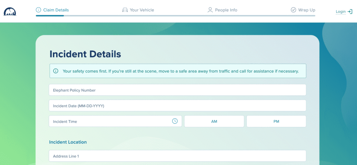Click the safety notice text
The width and height of the screenshot is (357, 165).
(181, 71)
